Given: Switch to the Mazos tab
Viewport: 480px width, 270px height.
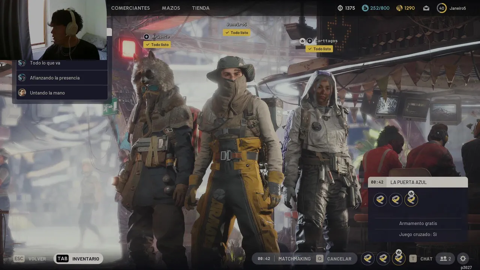Looking at the screenshot, I should [171, 8].
